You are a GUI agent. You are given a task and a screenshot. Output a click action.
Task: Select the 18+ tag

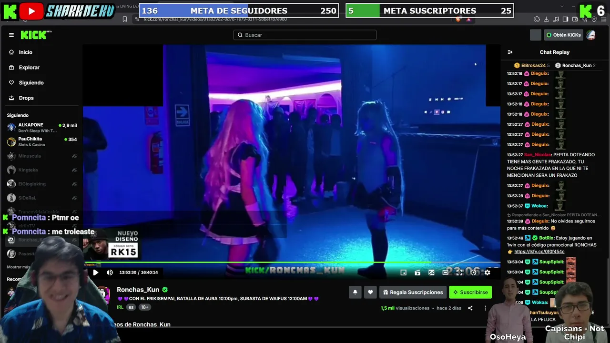click(144, 307)
